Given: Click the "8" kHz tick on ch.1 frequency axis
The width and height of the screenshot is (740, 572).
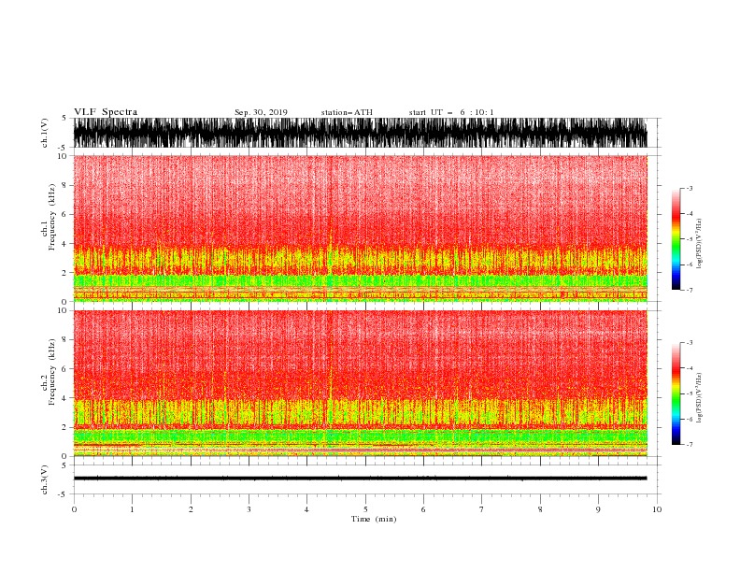Looking at the screenshot, I should (x=64, y=185).
